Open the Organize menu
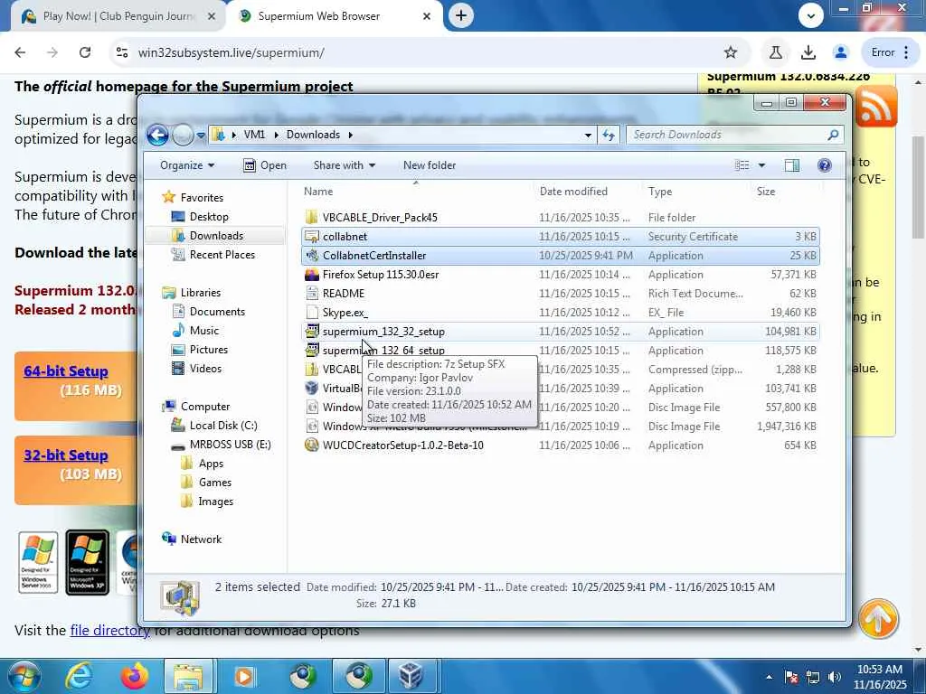This screenshot has width=926, height=694. 187,165
